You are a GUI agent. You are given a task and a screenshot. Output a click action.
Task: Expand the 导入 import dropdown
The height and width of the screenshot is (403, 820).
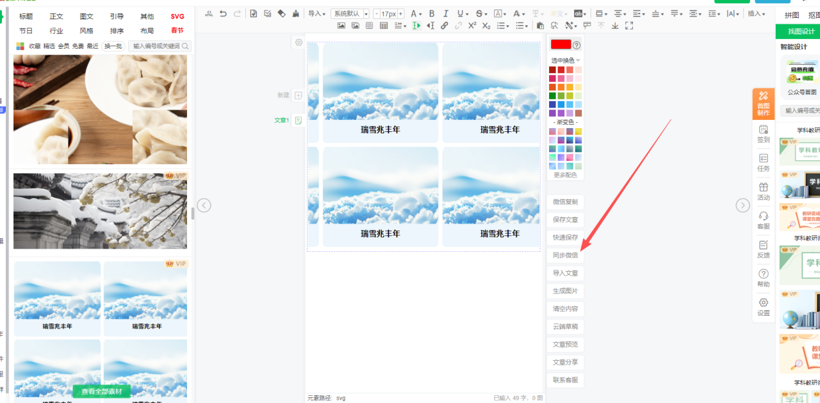[316, 13]
